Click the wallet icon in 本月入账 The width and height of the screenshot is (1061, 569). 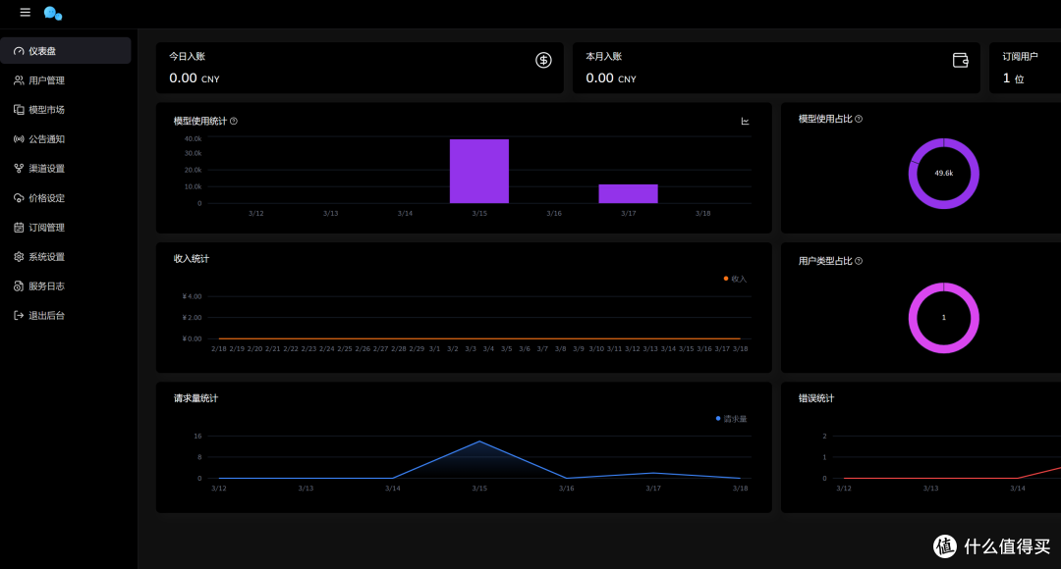coord(960,60)
